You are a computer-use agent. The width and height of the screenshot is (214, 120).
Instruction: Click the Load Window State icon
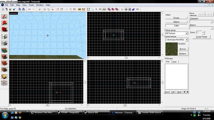(x=20, y=9)
